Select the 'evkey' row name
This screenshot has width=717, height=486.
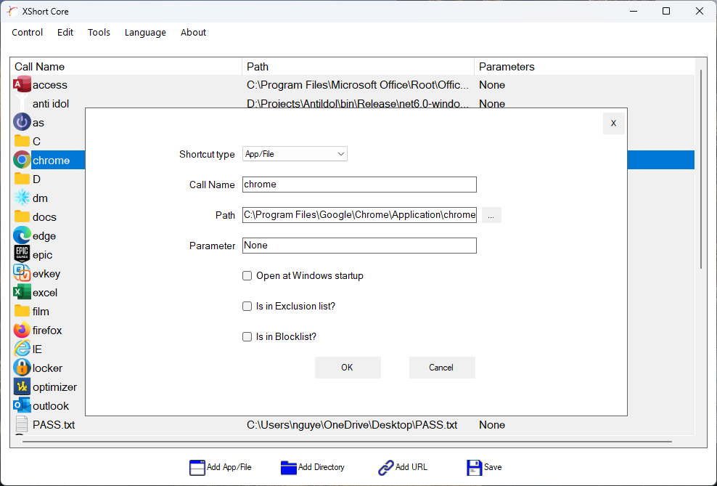tap(46, 274)
